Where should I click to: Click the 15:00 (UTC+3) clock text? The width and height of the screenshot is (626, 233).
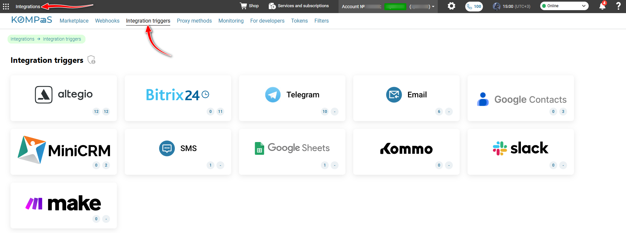pos(517,6)
